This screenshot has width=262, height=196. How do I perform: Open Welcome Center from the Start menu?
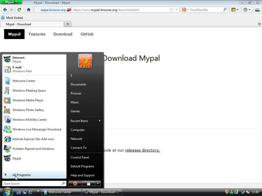click(34, 81)
